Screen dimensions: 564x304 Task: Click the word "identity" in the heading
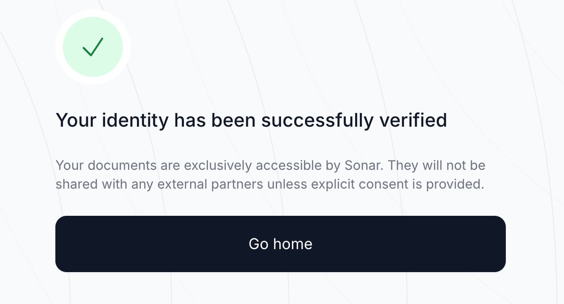tap(136, 121)
